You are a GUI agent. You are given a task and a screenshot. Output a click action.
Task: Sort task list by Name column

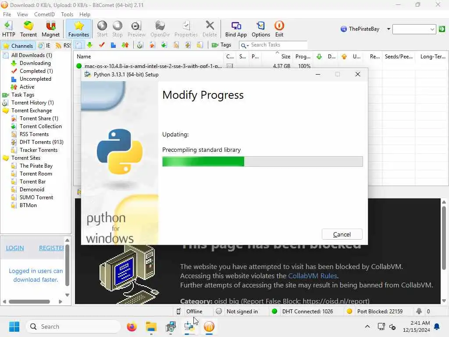click(x=149, y=57)
